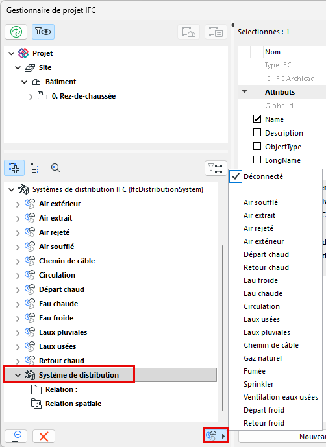Check the Description attribute checkbox
Viewport: 326px width, 447px height.
click(257, 132)
